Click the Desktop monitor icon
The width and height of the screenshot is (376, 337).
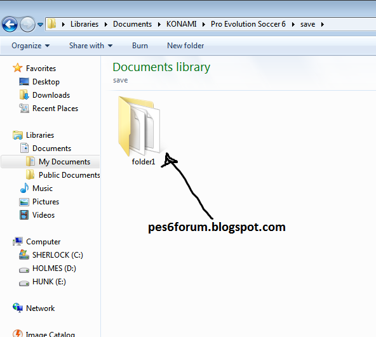[x=24, y=81]
